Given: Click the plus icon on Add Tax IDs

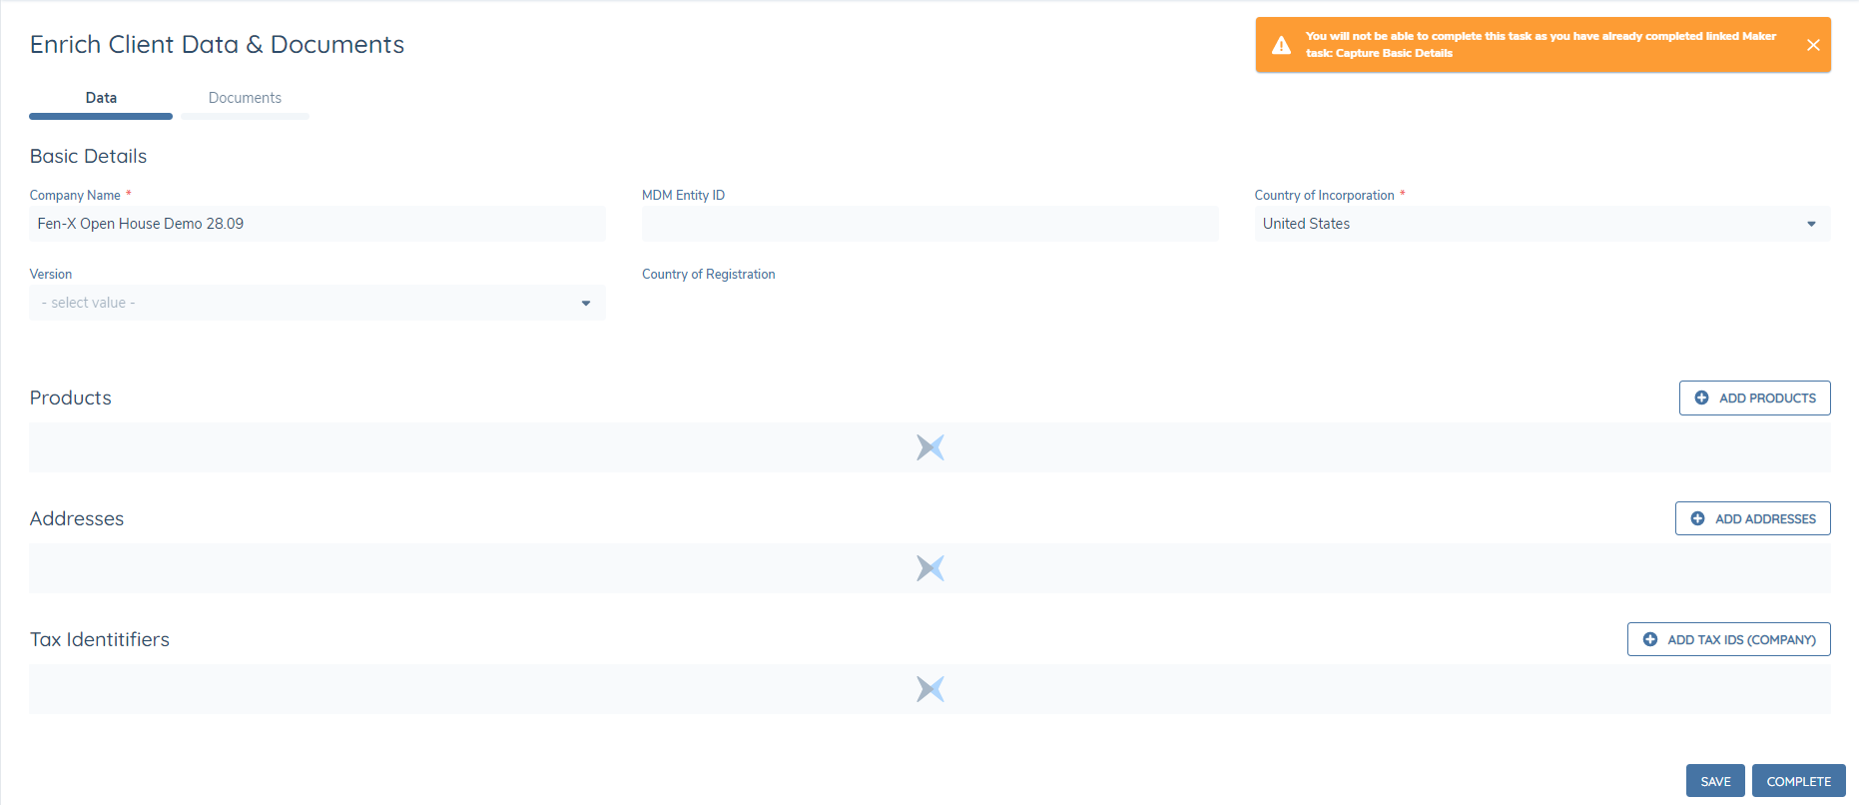Looking at the screenshot, I should point(1649,639).
